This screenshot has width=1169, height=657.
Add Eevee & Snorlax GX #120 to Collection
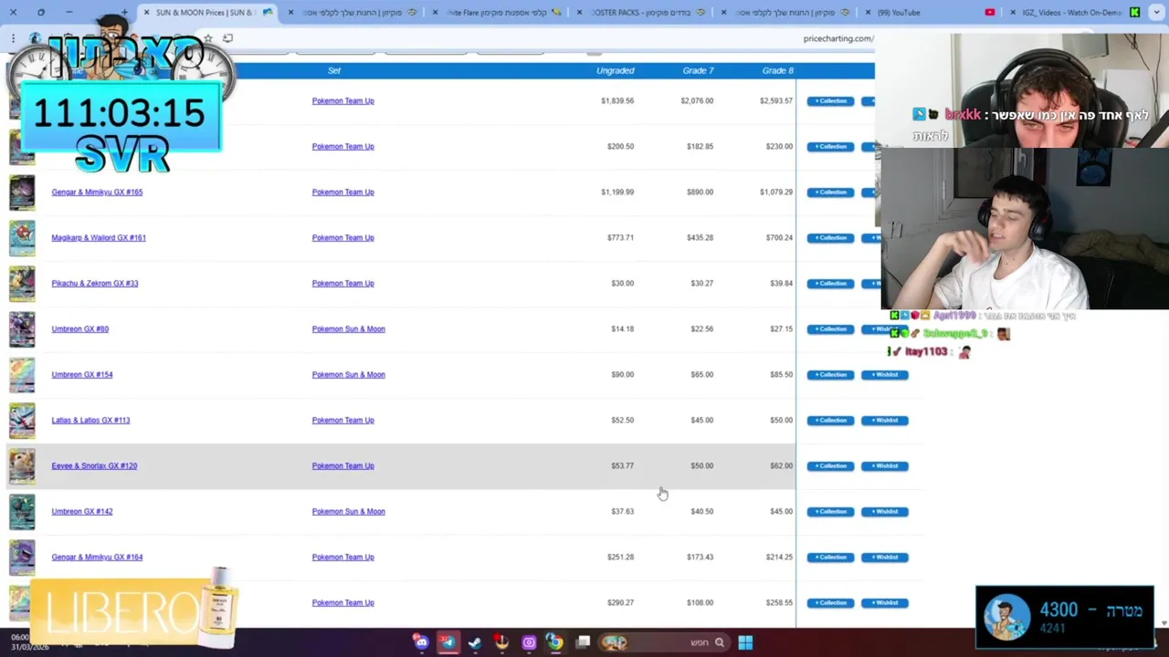830,465
